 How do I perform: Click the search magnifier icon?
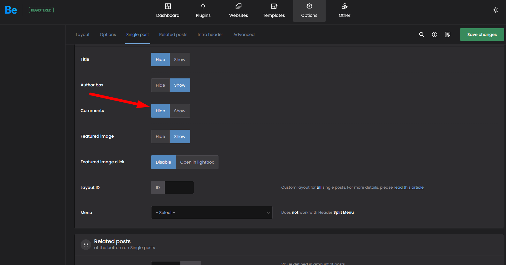[422, 34]
